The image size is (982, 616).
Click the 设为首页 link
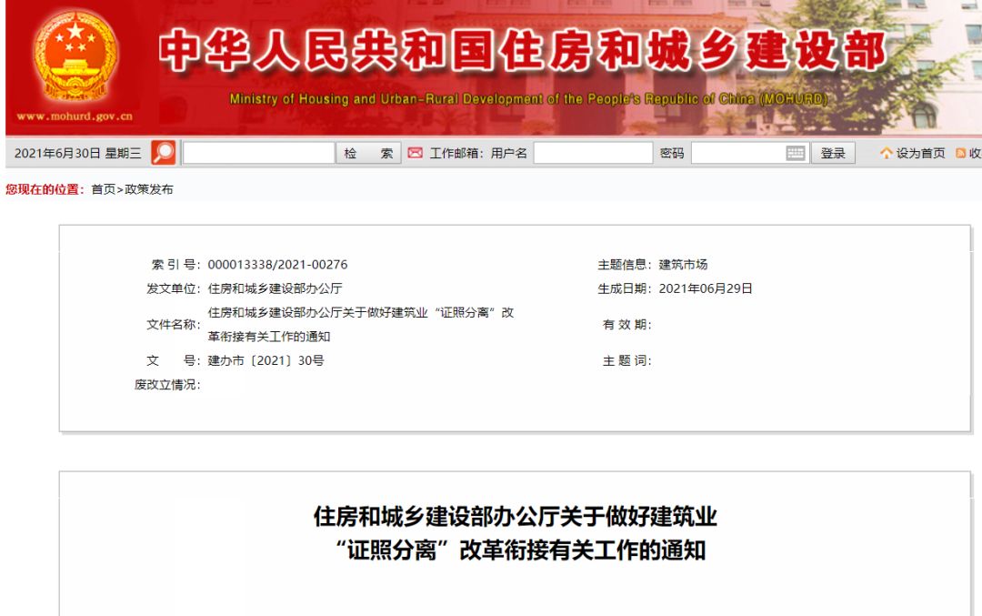click(x=920, y=153)
